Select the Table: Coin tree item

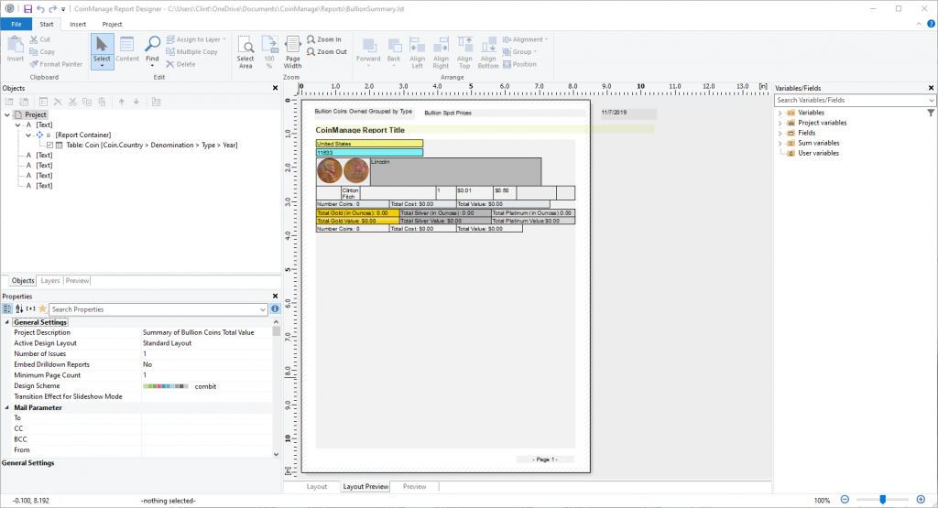[151, 146]
